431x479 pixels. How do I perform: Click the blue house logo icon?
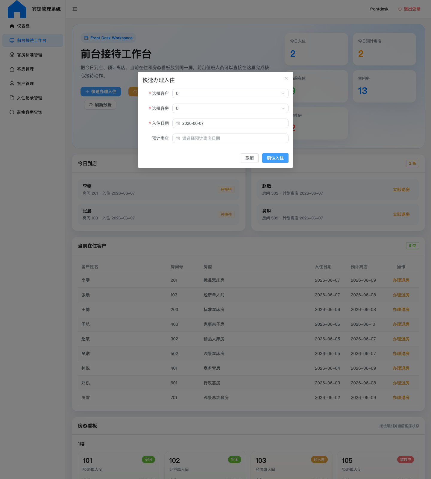point(17,9)
